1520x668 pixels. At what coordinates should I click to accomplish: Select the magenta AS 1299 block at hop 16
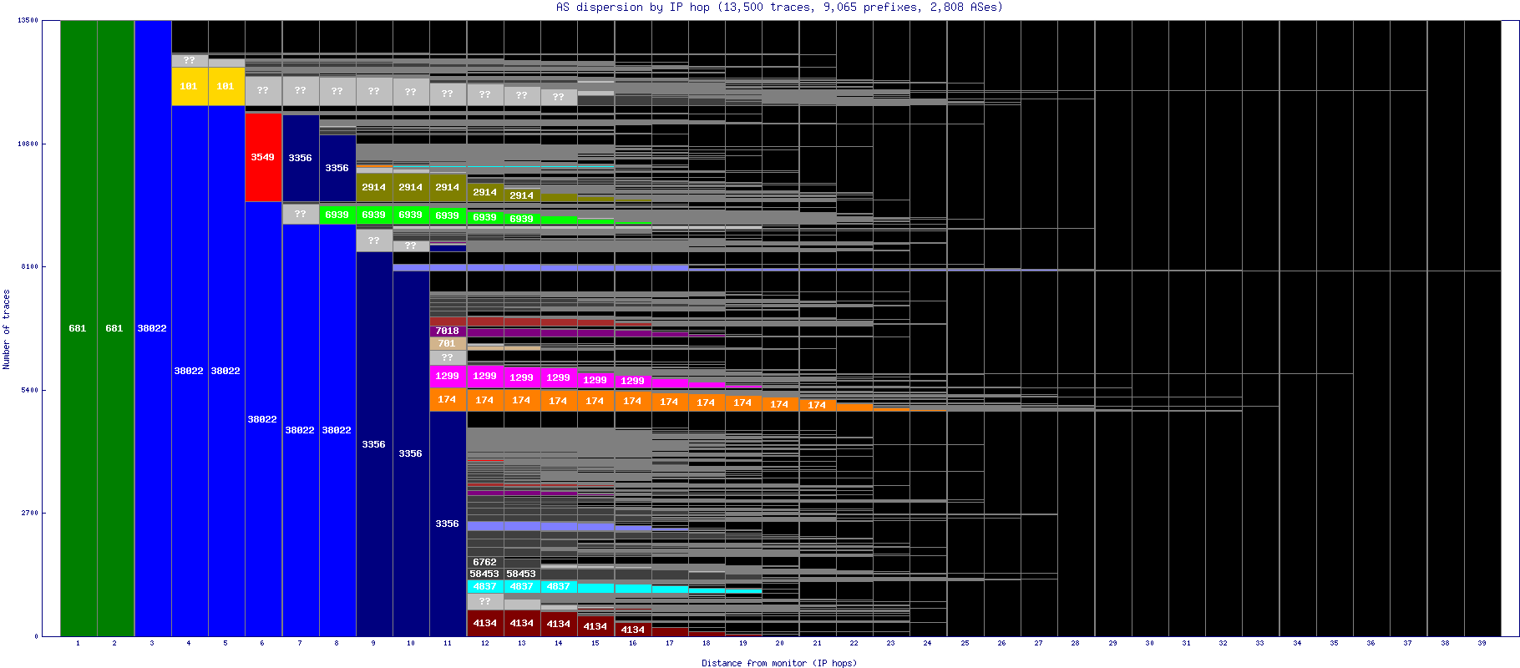click(633, 381)
